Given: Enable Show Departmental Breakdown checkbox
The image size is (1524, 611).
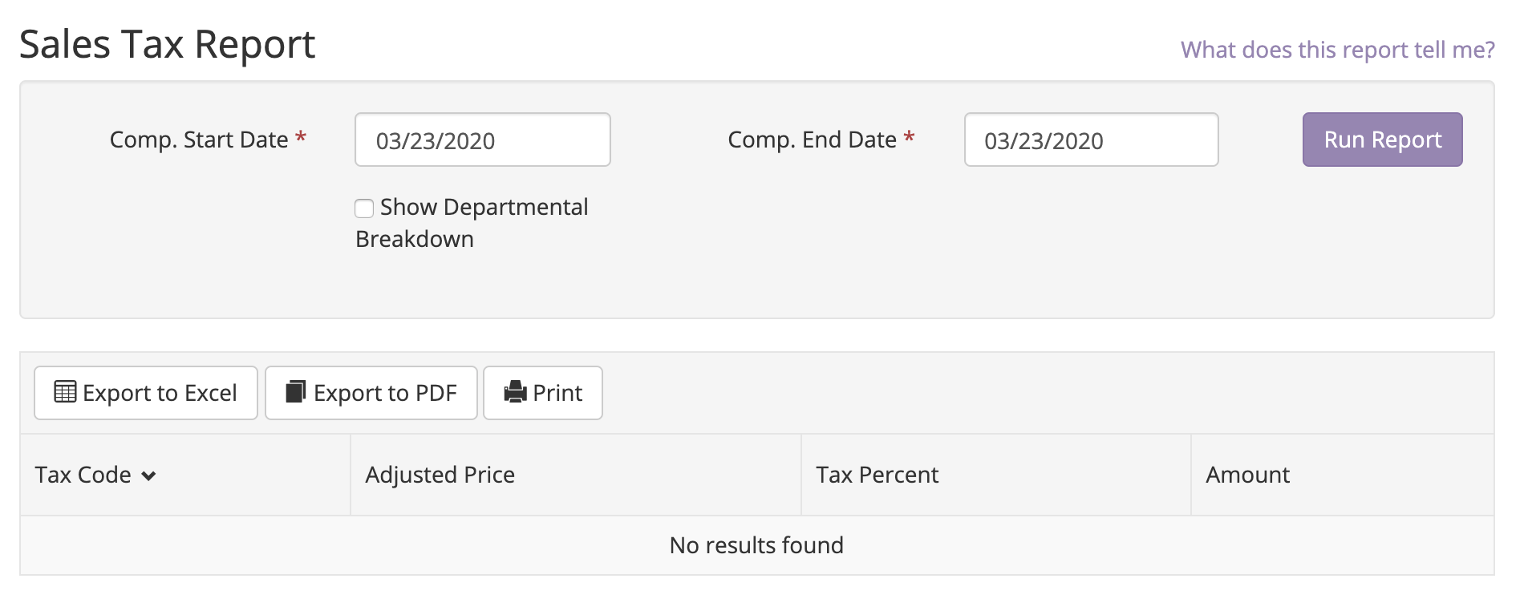Looking at the screenshot, I should pyautogui.click(x=364, y=208).
